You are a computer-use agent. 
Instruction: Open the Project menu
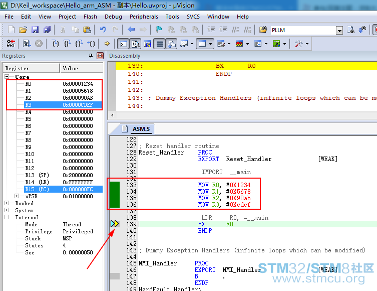pyautogui.click(x=67, y=17)
